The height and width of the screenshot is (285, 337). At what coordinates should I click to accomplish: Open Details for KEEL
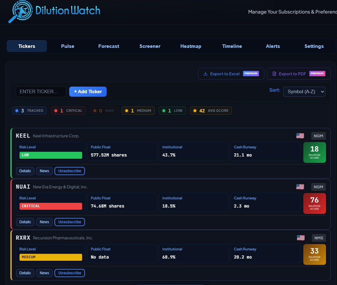coord(25,171)
